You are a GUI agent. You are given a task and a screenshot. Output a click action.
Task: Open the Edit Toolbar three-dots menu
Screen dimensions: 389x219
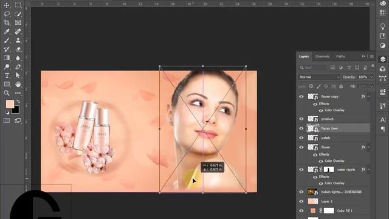(x=18, y=93)
